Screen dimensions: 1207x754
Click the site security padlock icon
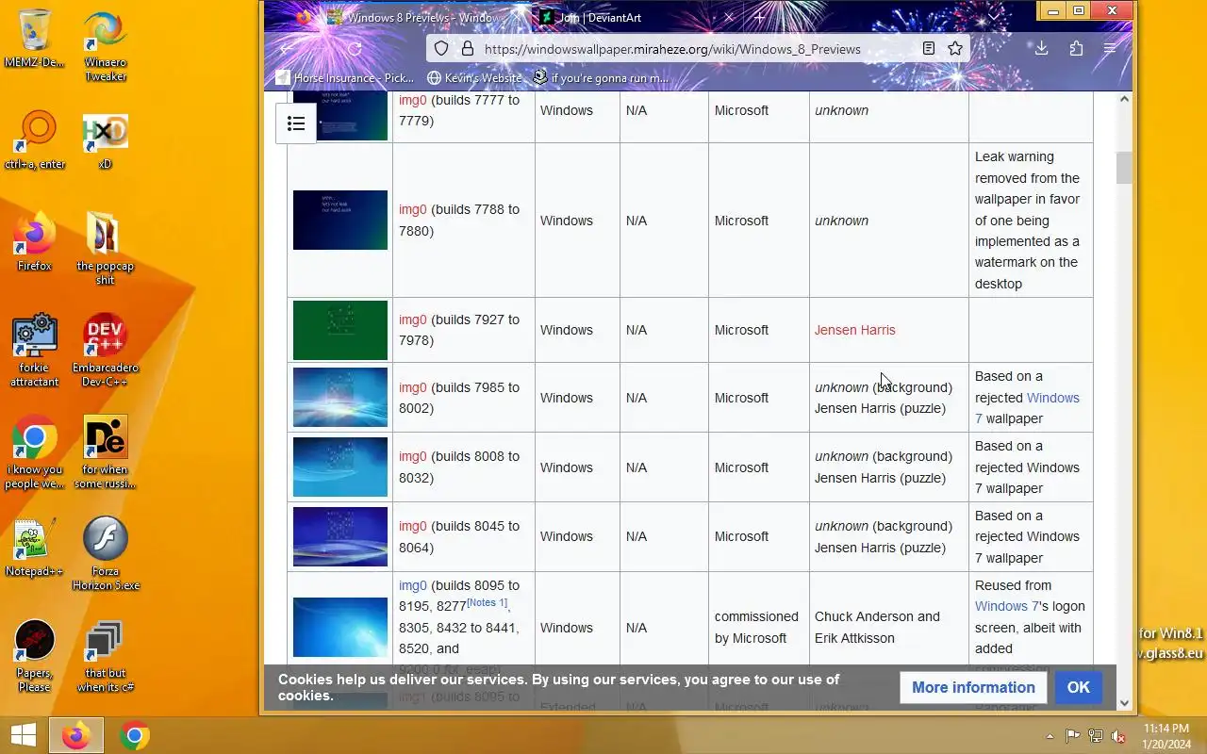pyautogui.click(x=467, y=48)
